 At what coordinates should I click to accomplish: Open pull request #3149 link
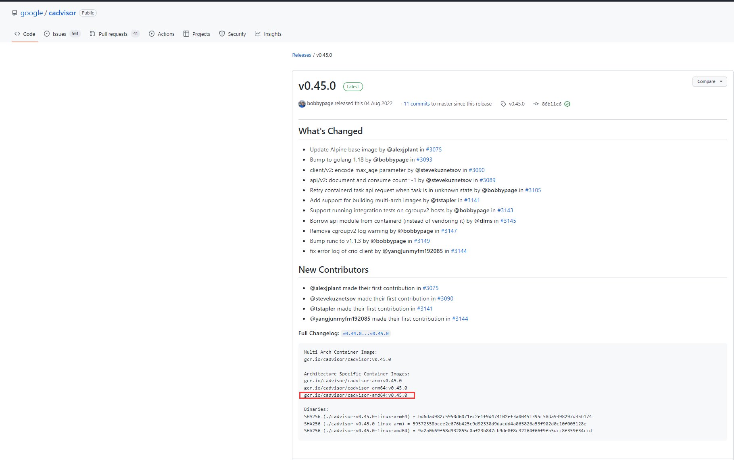tap(422, 241)
